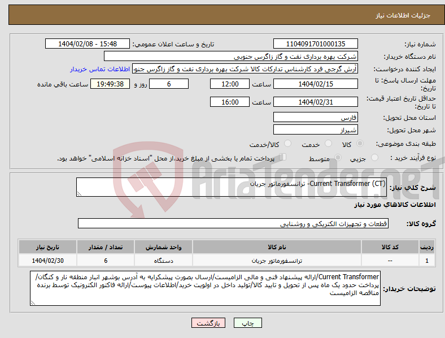Click the ترانسفورماتور جریان table cell
The height and width of the screenshot is (338, 445).
[277, 261]
